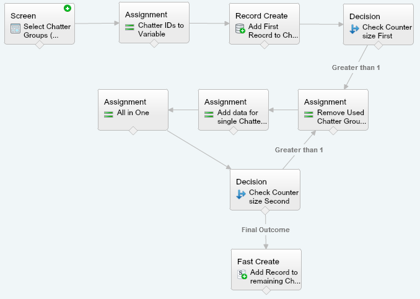The width and height of the screenshot is (420, 299).
Task: Click the Chatter IDs to Variable assignment icon
Action: [x=129, y=27]
